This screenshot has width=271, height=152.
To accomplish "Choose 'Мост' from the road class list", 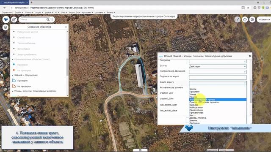I will (x=192, y=115).
